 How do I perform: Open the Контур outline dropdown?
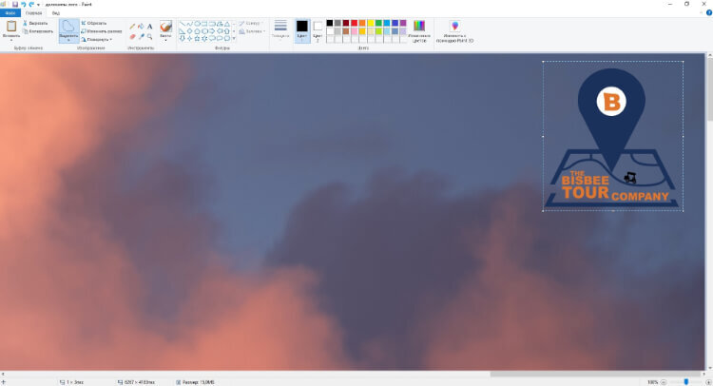click(252, 23)
